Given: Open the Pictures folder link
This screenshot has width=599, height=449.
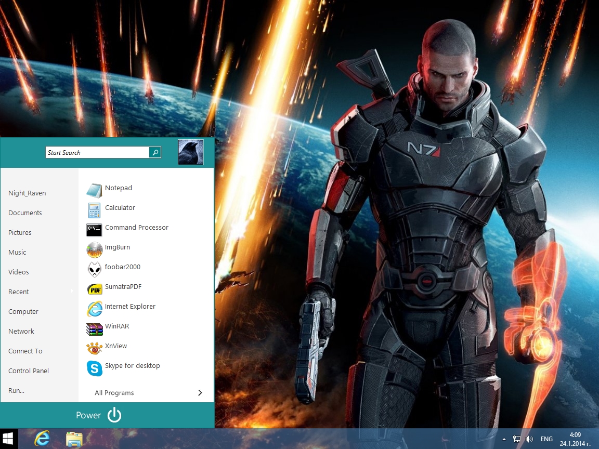Looking at the screenshot, I should (20, 232).
